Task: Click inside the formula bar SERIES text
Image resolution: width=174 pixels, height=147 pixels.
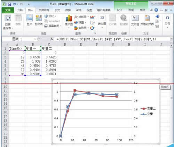Action: pyautogui.click(x=106, y=39)
